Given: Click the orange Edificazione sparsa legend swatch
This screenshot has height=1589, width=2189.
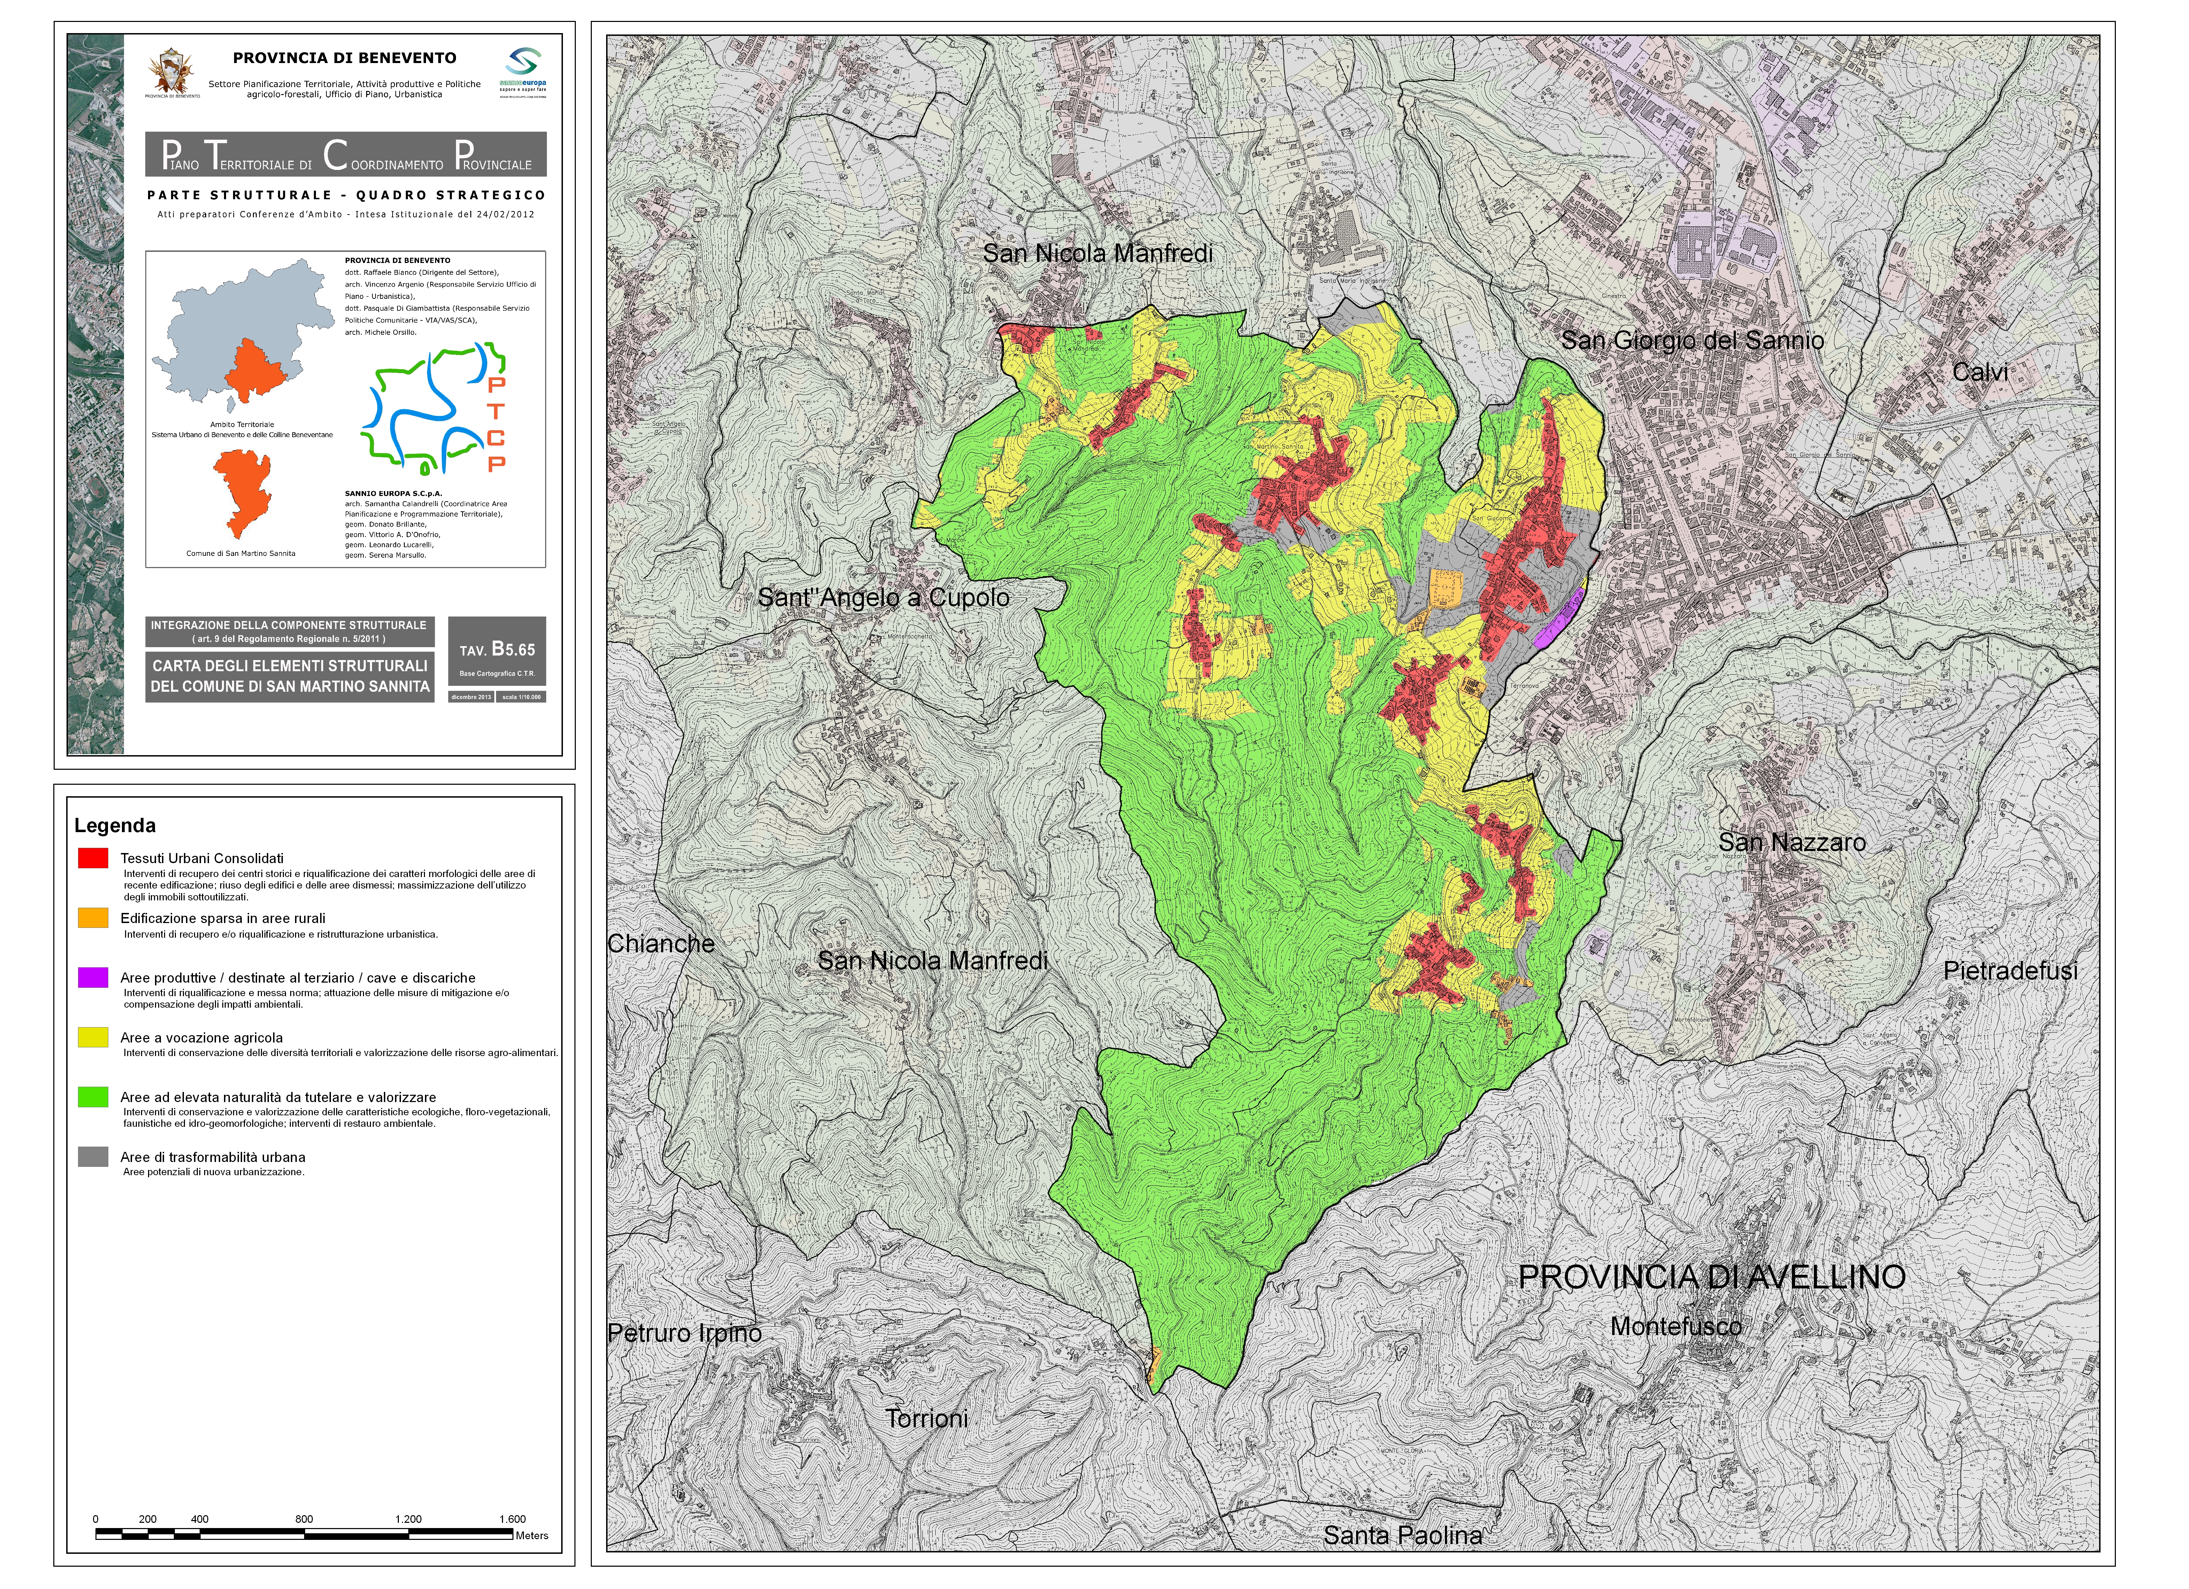Looking at the screenshot, I should click(x=93, y=917).
